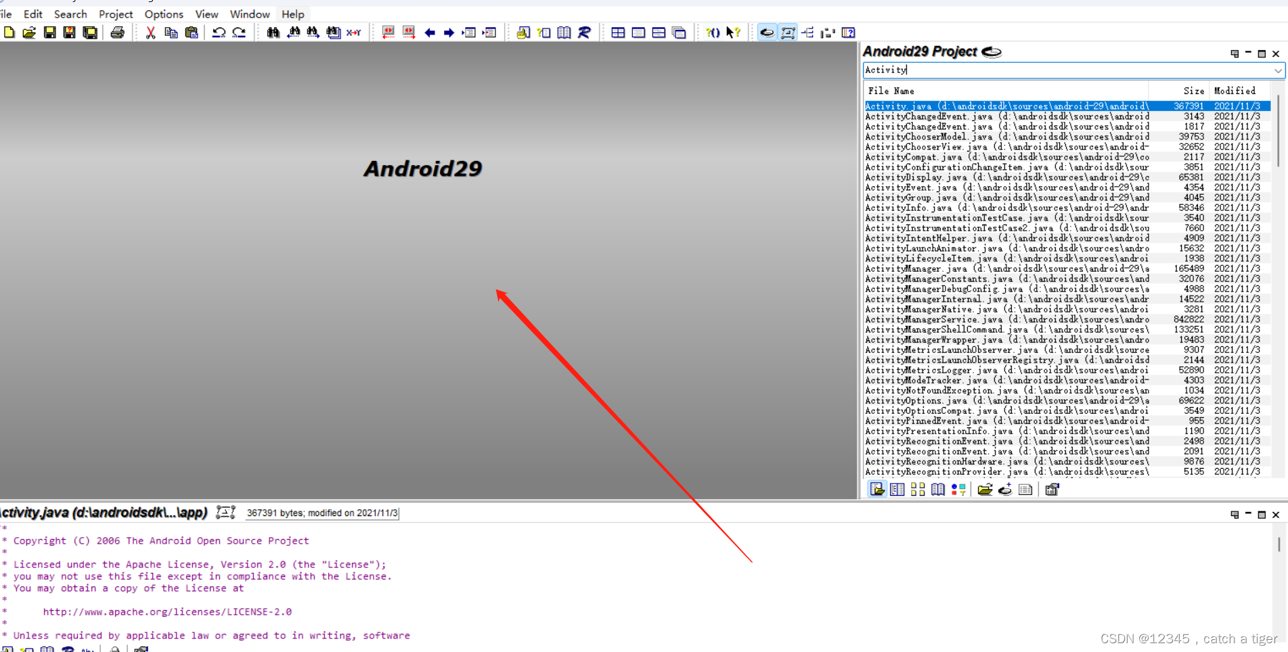The width and height of the screenshot is (1288, 652).
Task: Click the Search Backward binoculars icon
Action: coord(293,32)
